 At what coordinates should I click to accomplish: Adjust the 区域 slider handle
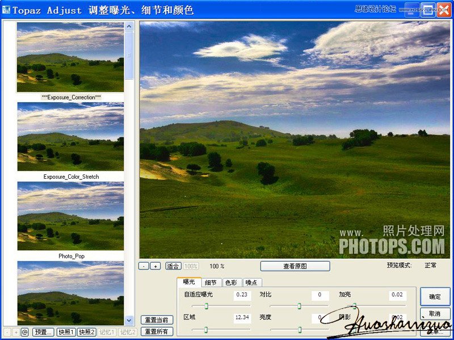click(x=206, y=330)
